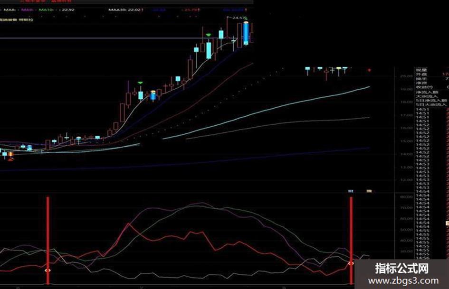Image resolution: width=449 pixels, height=289 pixels.
Task: Click the red marker beside the right candle group
Action: [x=369, y=70]
